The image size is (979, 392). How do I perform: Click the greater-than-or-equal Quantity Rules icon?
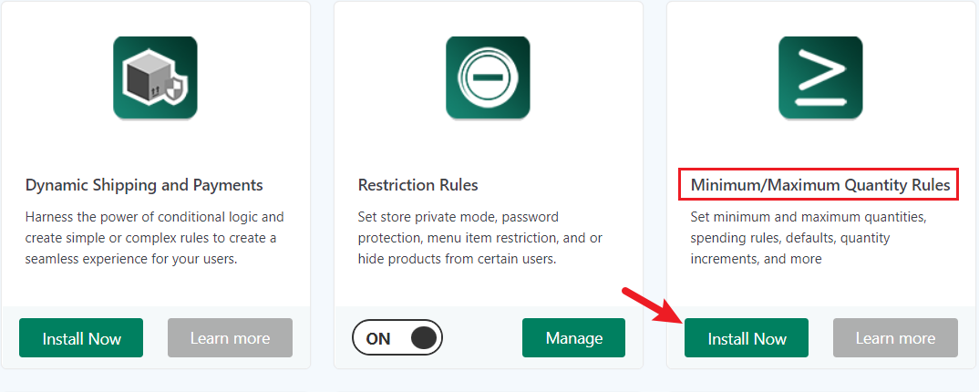coord(820,77)
